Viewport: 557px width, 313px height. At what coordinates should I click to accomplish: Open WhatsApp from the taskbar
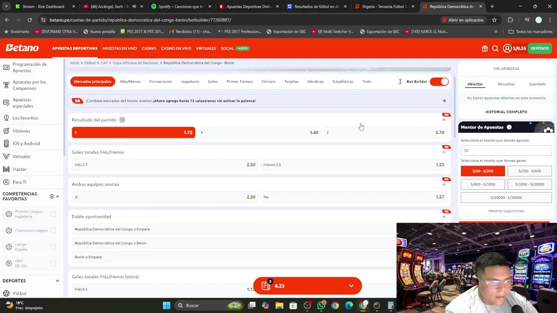[x=321, y=306]
